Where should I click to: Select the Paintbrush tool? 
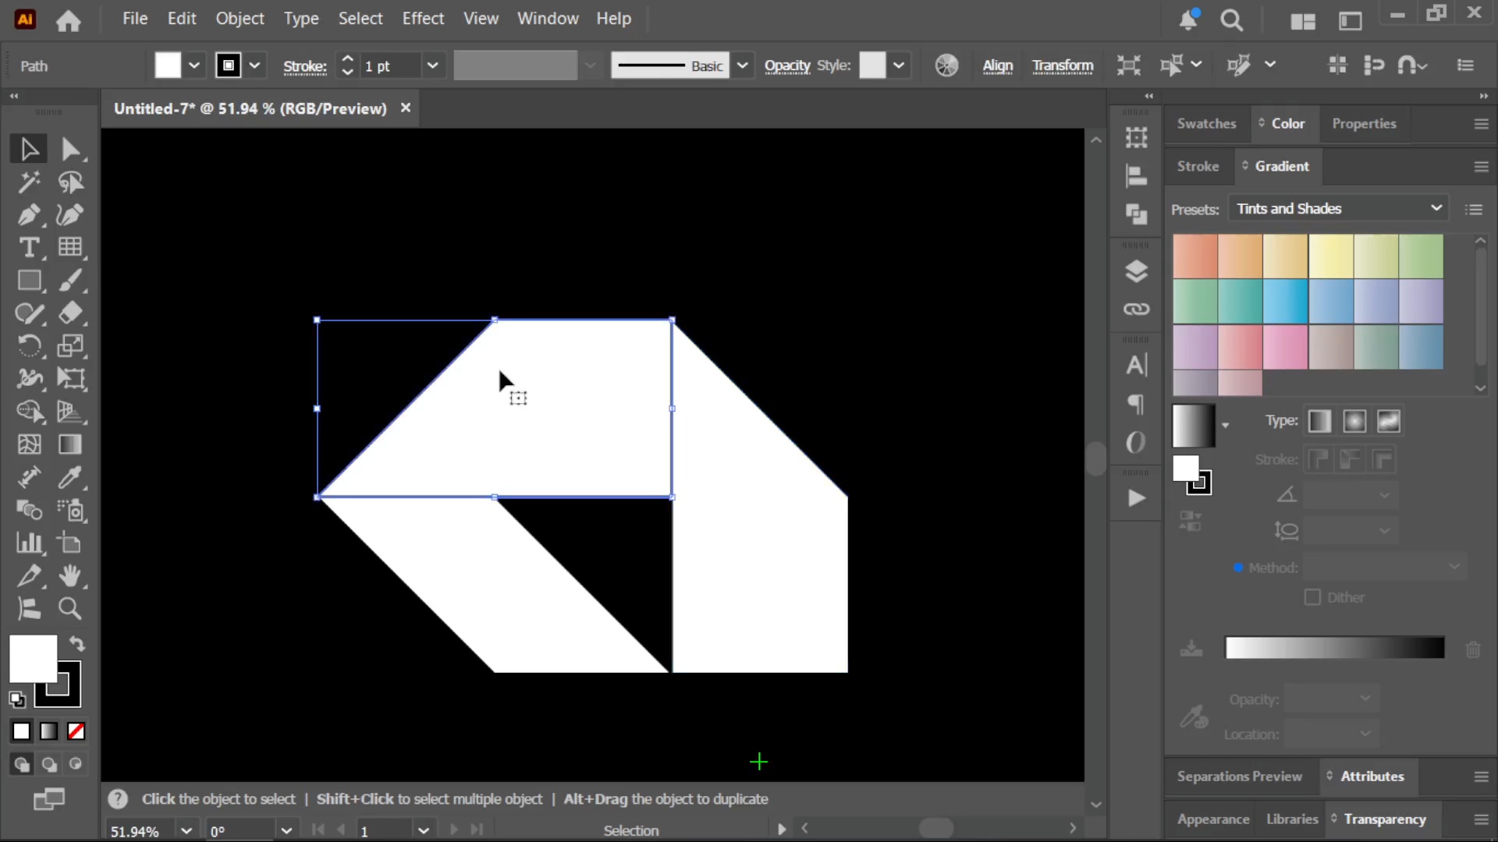click(70, 281)
